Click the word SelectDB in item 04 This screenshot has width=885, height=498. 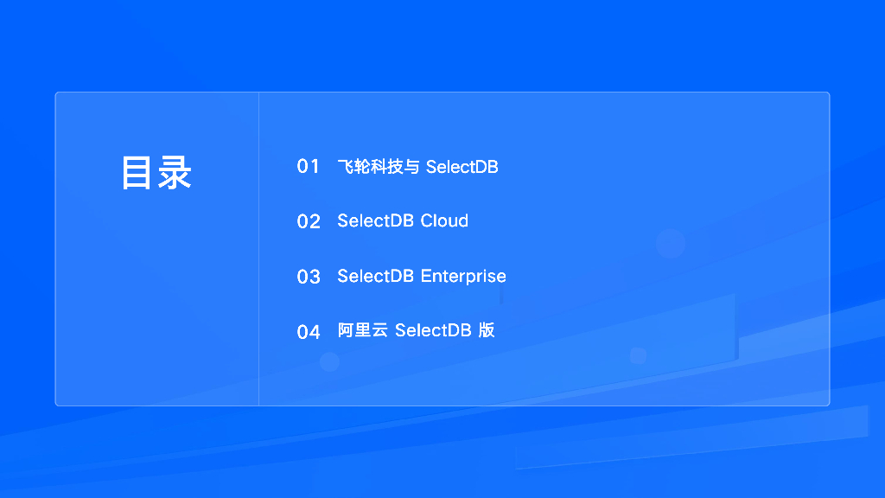433,330
